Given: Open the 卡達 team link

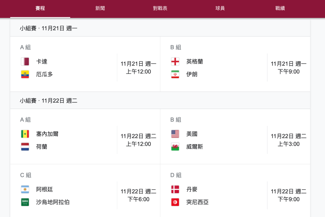Looking at the screenshot, I should (x=42, y=61).
